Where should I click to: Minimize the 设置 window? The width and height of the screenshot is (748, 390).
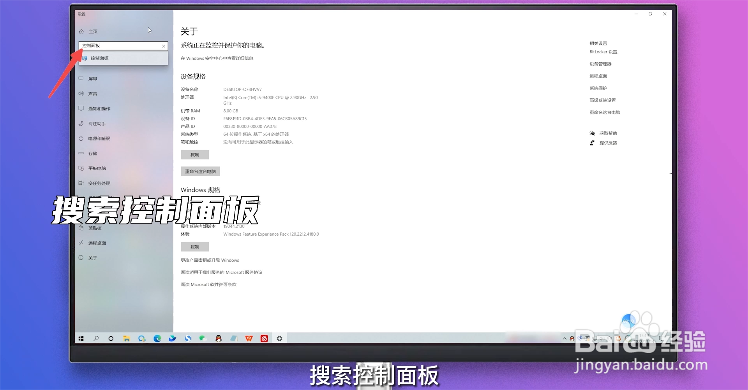[636, 14]
